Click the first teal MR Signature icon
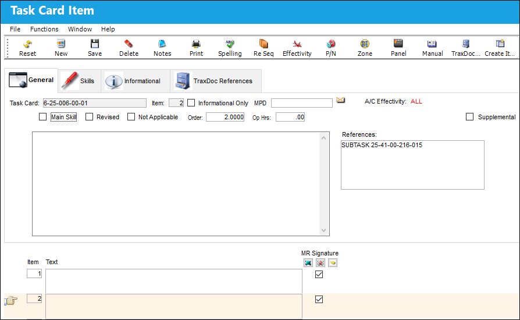Screen dimensions: 520x320 [308, 263]
